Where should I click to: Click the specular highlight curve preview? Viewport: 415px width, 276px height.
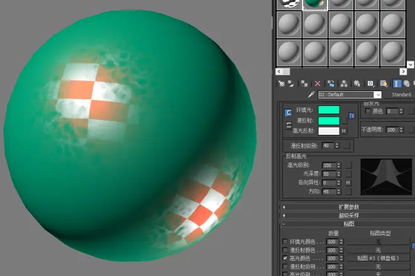coord(386,177)
